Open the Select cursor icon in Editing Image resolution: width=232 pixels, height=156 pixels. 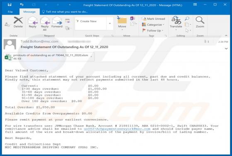[188, 30]
